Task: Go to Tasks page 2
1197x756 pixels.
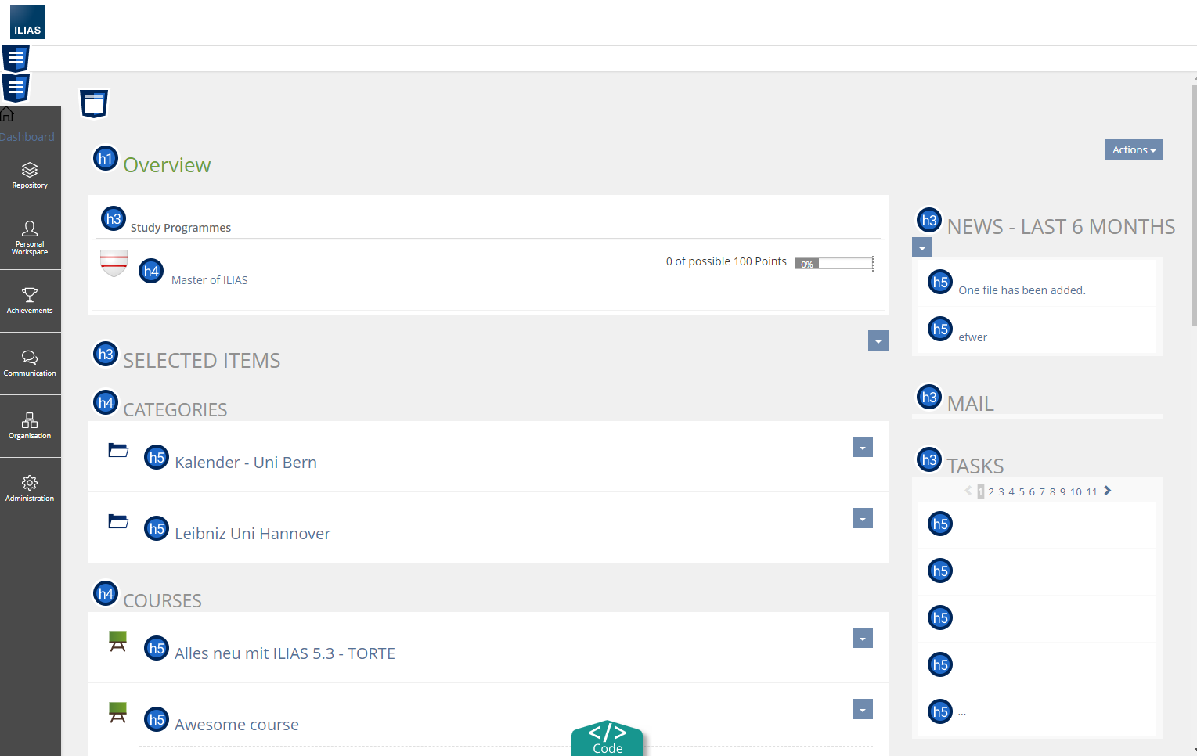Action: [990, 492]
